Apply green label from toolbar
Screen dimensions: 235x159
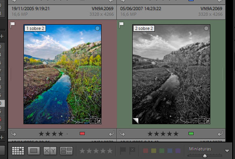click(162, 151)
